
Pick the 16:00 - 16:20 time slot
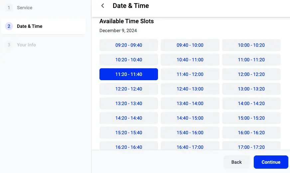pyautogui.click(x=251, y=133)
